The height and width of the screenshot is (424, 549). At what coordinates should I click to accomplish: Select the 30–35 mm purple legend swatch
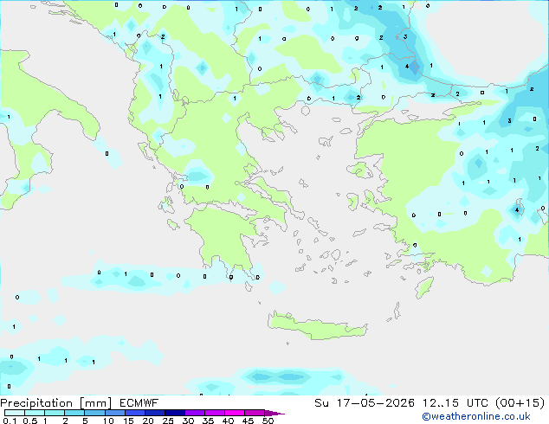tap(194, 413)
